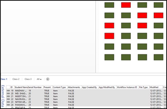
Task: Click the External Data window title
Action: pyautogui.click(x=3, y=96)
